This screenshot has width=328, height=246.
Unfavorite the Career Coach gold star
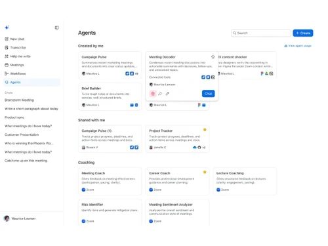pos(205,172)
